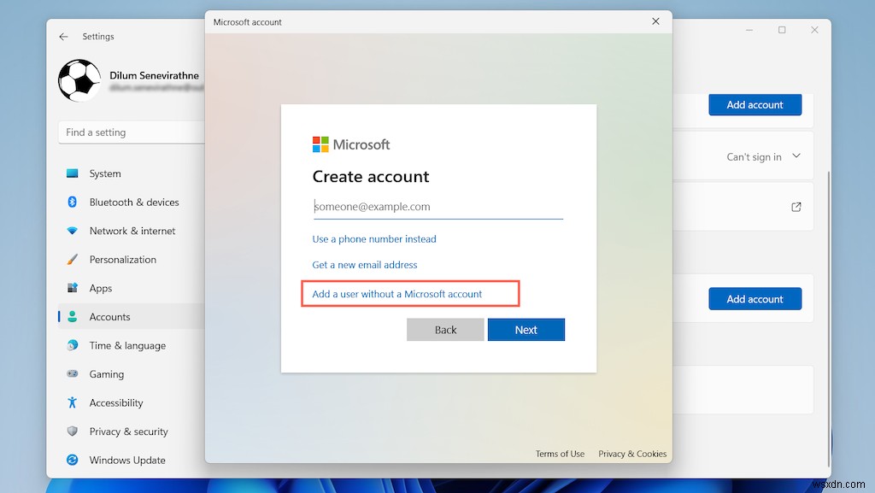The height and width of the screenshot is (493, 875).
Task: Click the top Add account button
Action: point(755,104)
